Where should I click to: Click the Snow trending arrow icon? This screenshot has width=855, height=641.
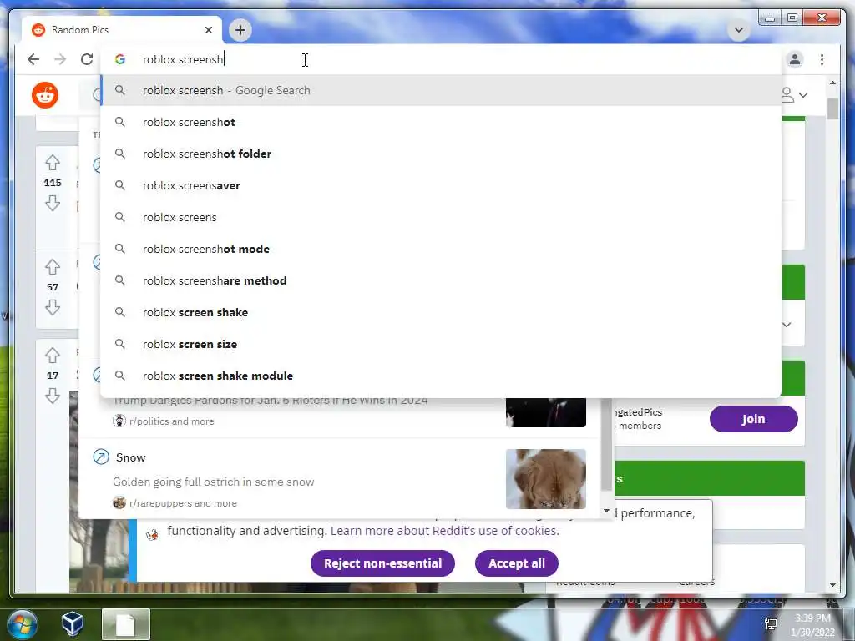coord(101,457)
